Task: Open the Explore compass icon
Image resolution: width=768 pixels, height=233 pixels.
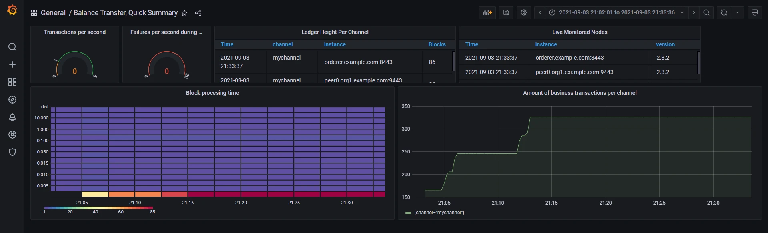Action: 12,100
